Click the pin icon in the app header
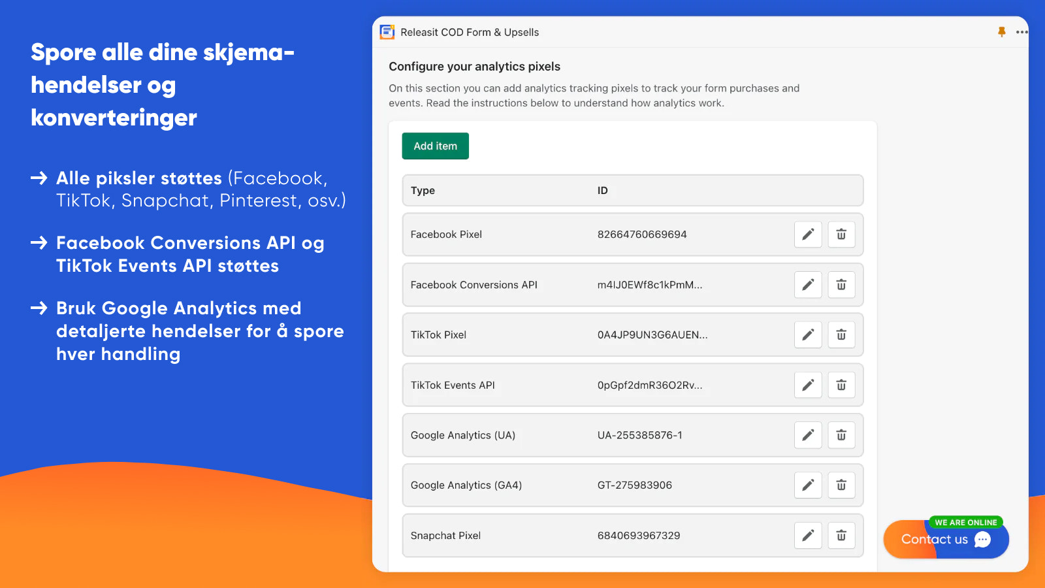The width and height of the screenshot is (1045, 588). click(1001, 32)
